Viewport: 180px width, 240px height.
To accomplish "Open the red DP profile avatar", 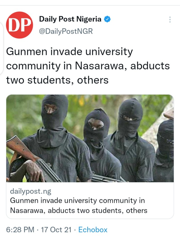I will [x=20, y=25].
